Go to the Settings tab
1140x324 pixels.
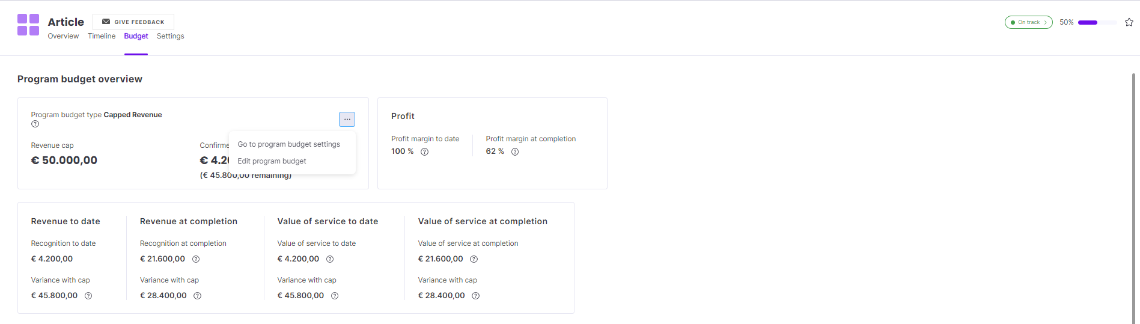click(x=171, y=36)
